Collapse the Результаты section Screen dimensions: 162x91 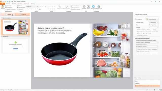[2, 36]
